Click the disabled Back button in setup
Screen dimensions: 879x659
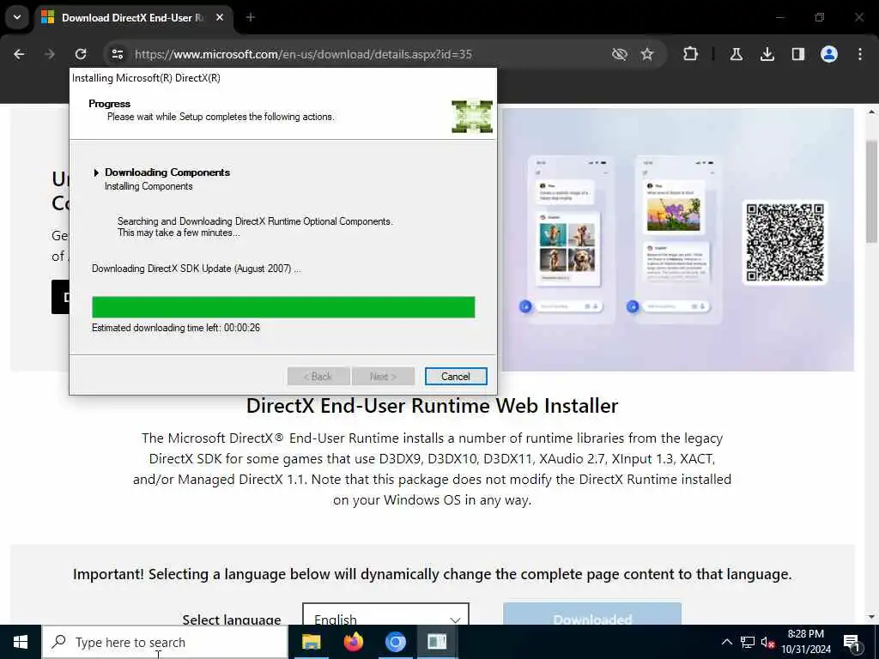pyautogui.click(x=318, y=377)
